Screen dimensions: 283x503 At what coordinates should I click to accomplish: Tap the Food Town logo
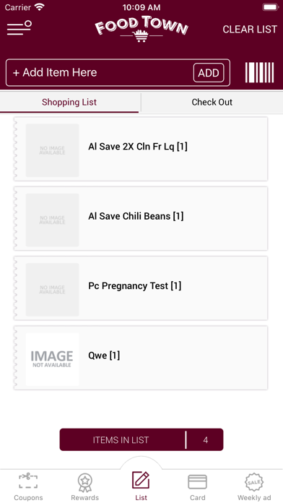(x=141, y=30)
